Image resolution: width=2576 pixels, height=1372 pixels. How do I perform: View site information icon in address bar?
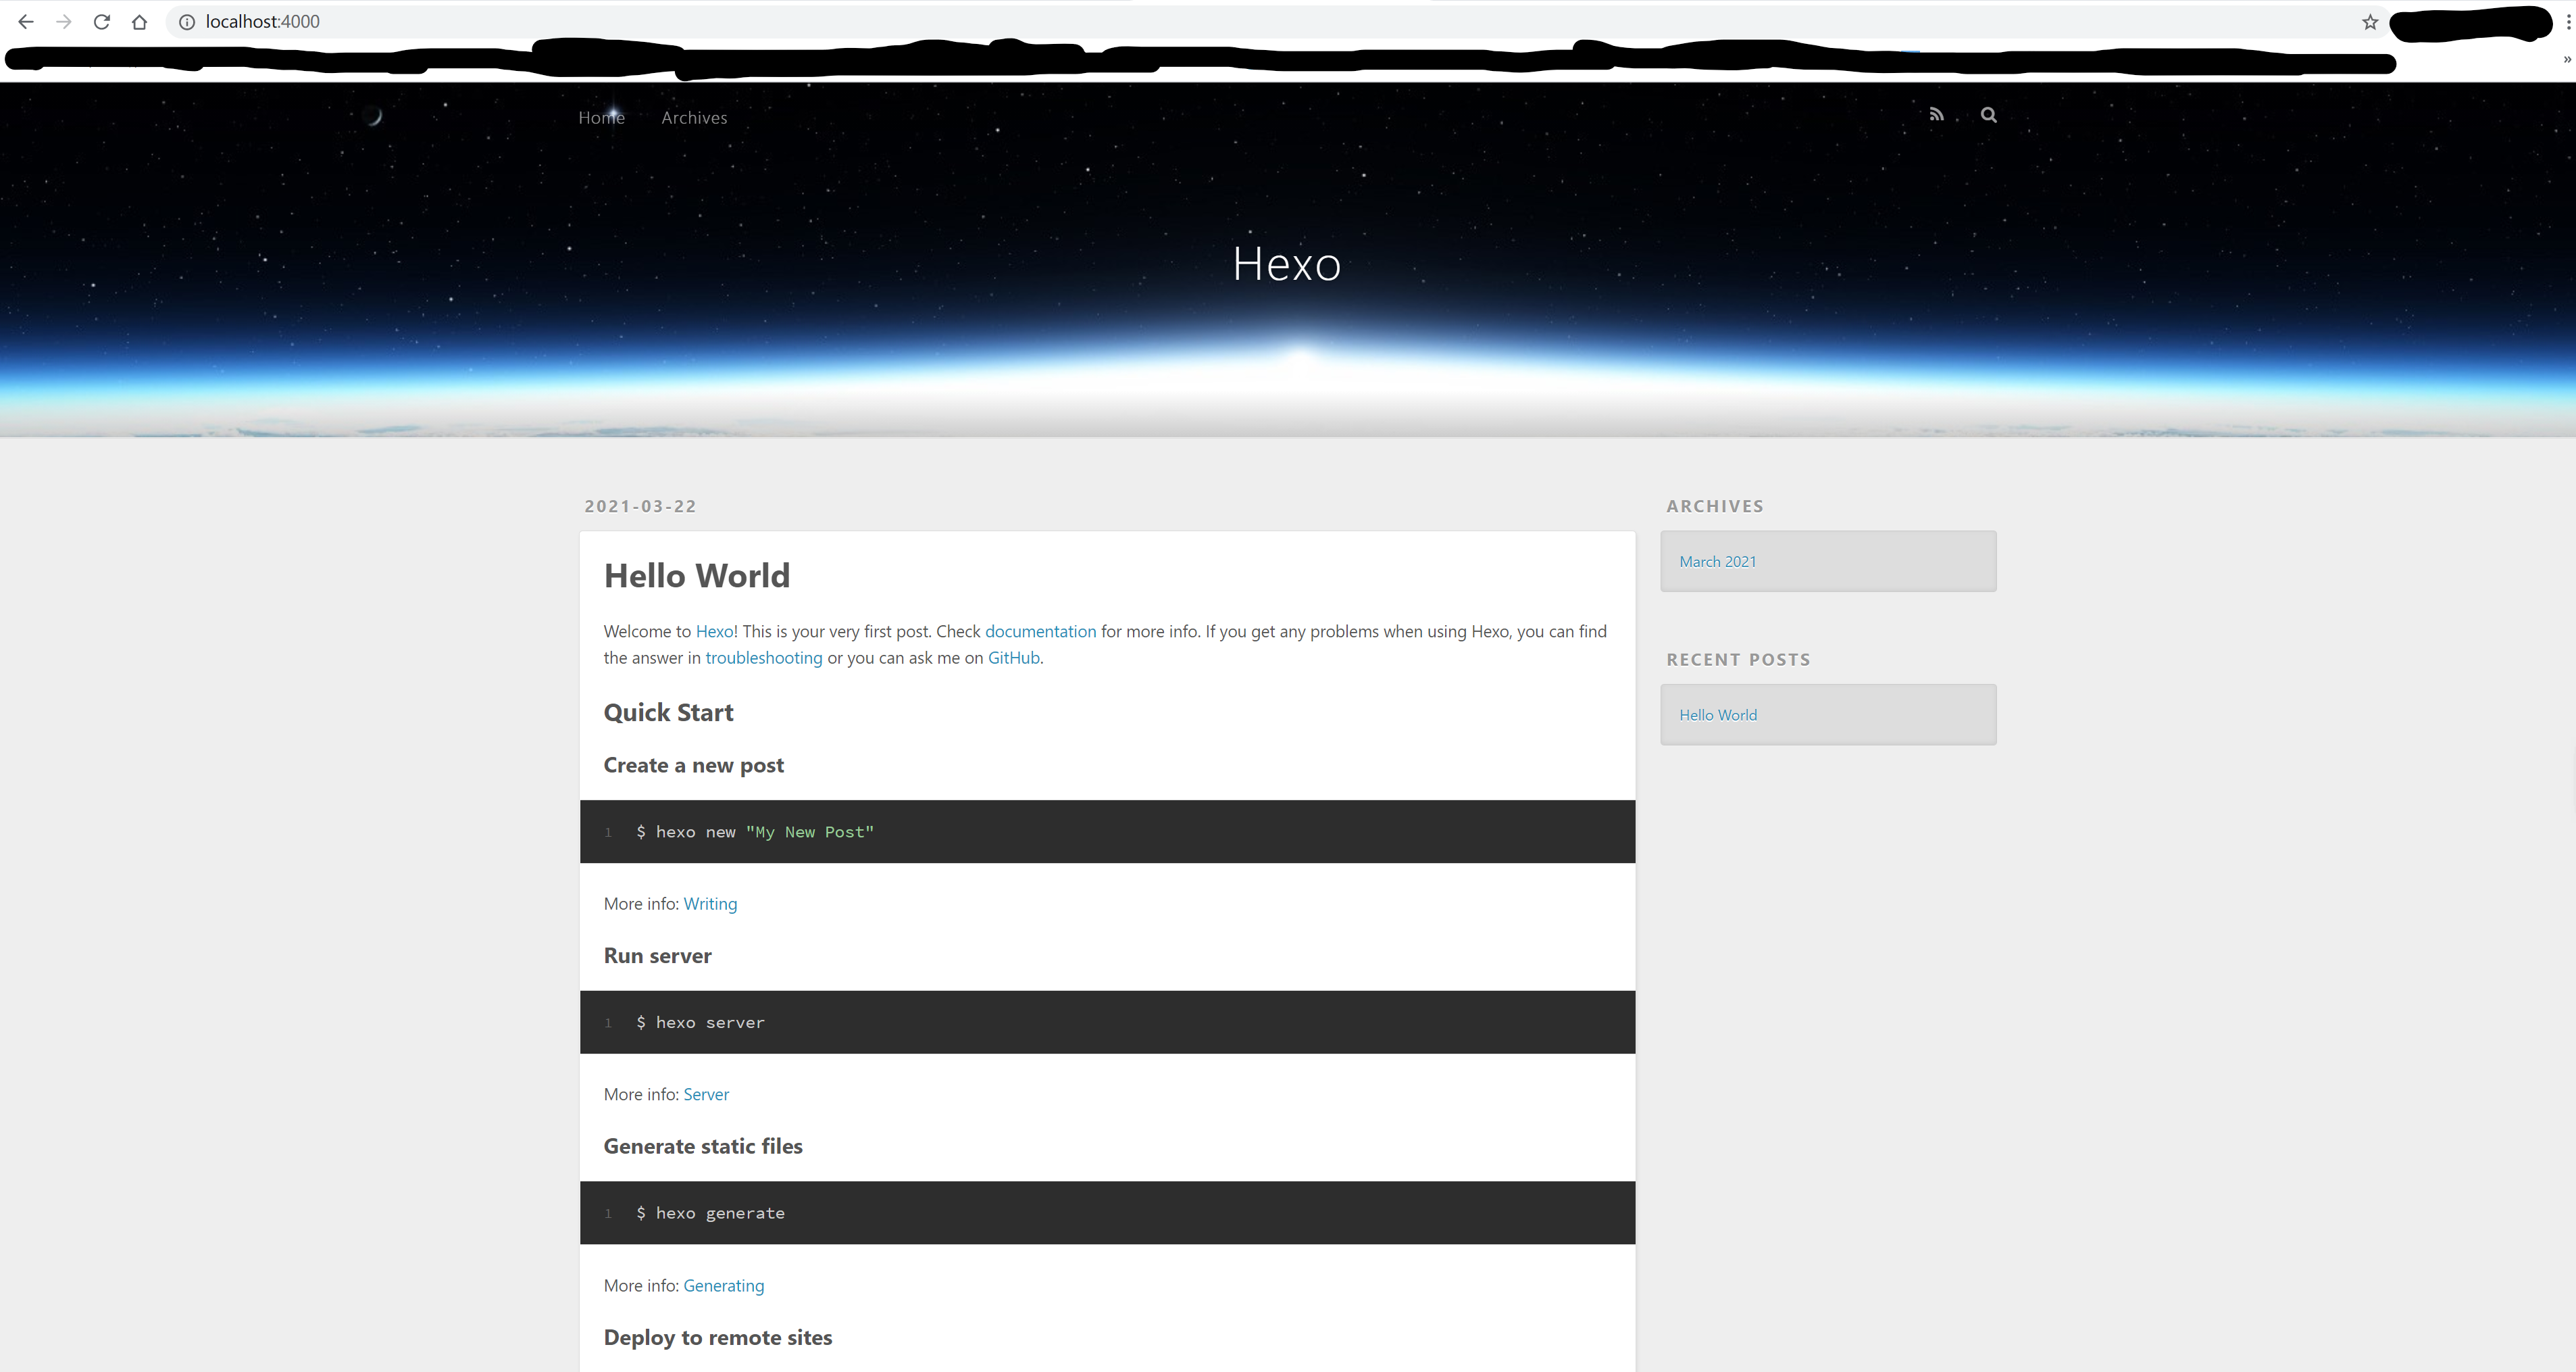point(187,22)
